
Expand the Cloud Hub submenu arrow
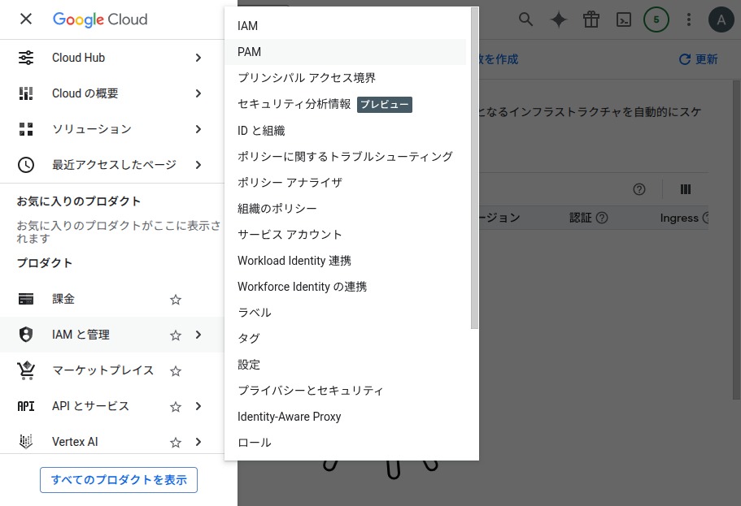click(198, 58)
